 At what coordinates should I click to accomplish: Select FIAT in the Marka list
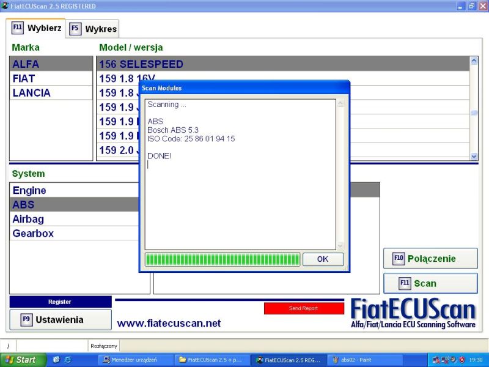point(51,78)
